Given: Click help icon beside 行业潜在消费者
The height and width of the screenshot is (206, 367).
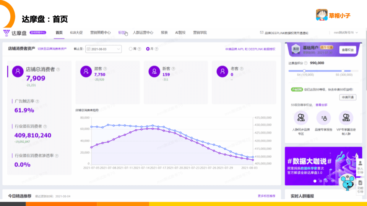Looking at the screenshot, I should (x=45, y=126).
